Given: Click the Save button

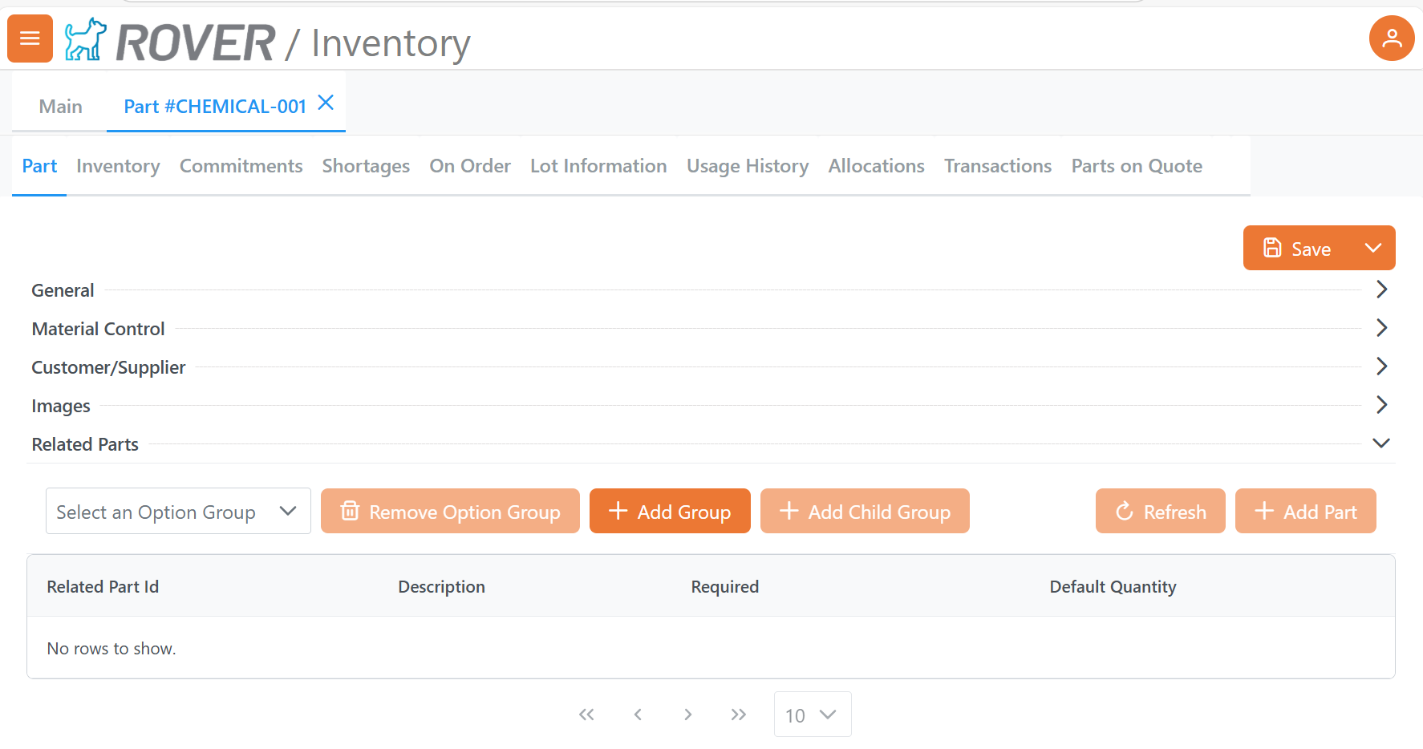Looking at the screenshot, I should tap(1297, 249).
